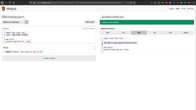Open the page actions three-dot menu
The image size is (196, 110).
tap(128, 3)
